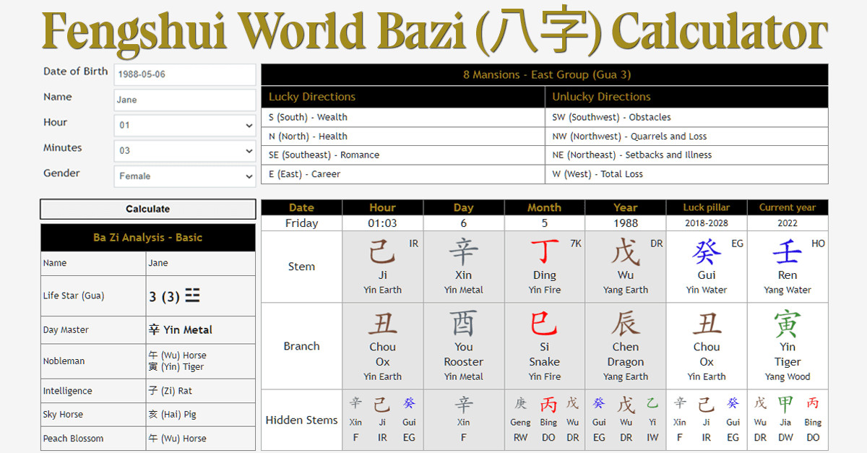Click the Date of Birth field
The height and width of the screenshot is (453, 867).
coord(184,74)
